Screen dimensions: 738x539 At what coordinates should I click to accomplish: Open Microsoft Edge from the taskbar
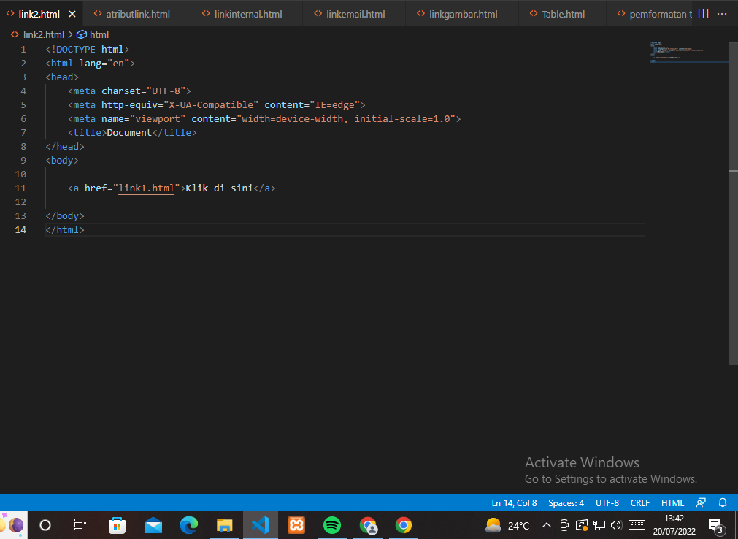tap(188, 525)
